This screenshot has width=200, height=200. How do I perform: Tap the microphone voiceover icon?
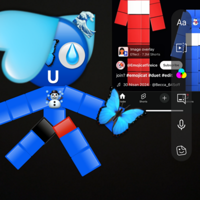(x=181, y=124)
